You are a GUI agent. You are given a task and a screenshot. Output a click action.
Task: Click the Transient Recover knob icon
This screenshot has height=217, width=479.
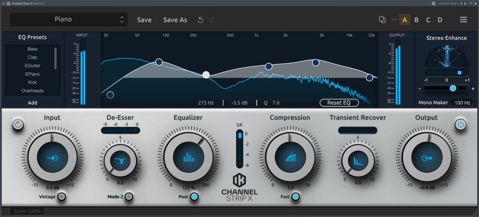click(358, 161)
